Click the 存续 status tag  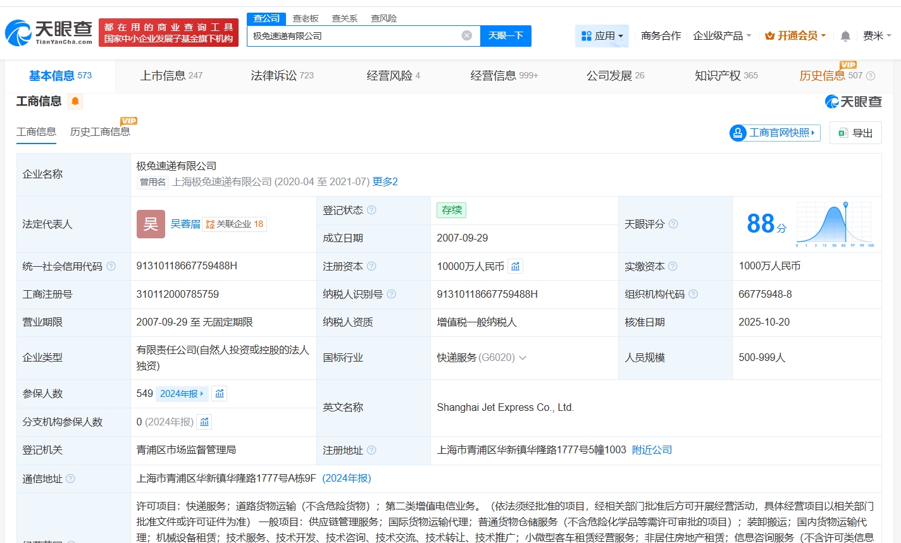click(x=452, y=210)
